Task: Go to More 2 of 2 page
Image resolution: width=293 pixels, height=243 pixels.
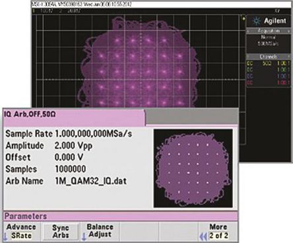Action: (218, 231)
